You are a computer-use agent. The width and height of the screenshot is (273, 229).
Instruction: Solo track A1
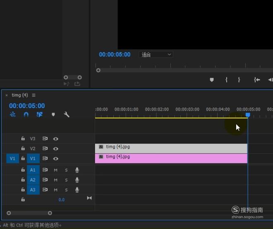coord(66,170)
